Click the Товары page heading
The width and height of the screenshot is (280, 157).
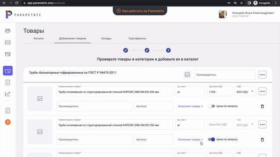tap(34, 31)
